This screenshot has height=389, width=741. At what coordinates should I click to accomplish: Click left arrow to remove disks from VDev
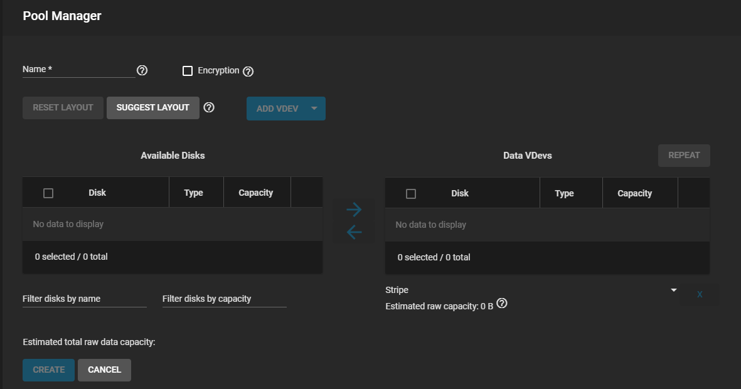point(354,233)
